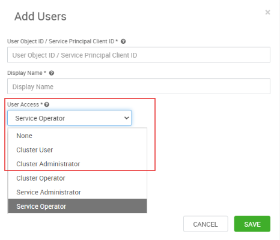Open the User Access combo box showing Service Operator
Viewport: 280px width, 240px height.
[x=69, y=118]
